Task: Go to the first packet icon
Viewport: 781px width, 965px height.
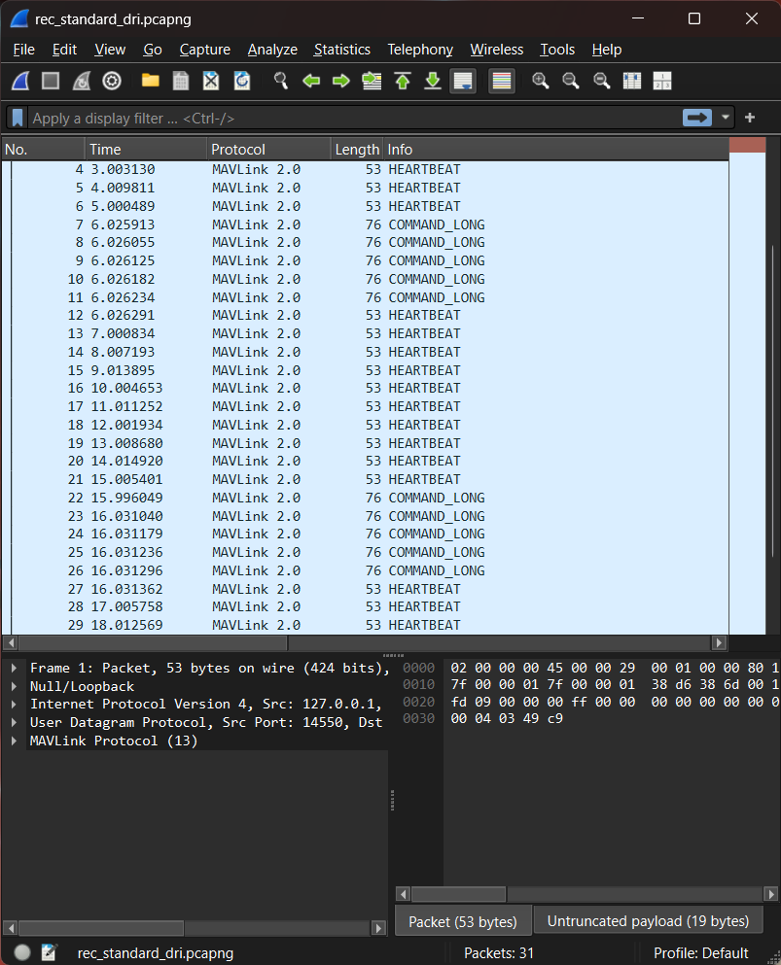Action: 403,81
